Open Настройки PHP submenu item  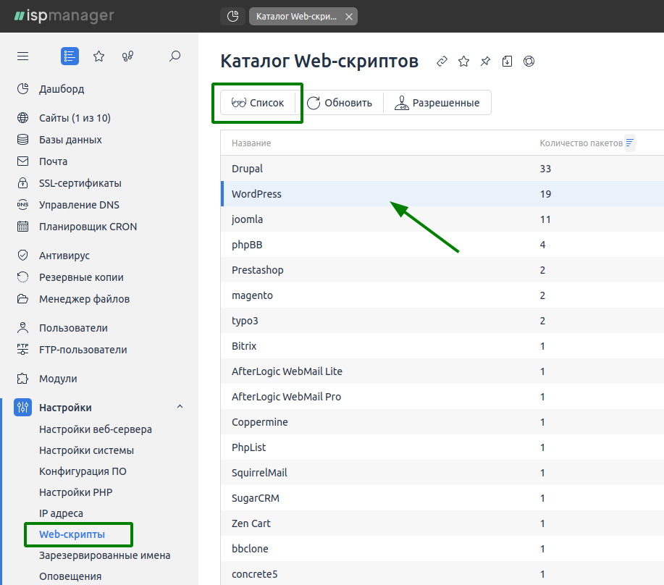(76, 492)
